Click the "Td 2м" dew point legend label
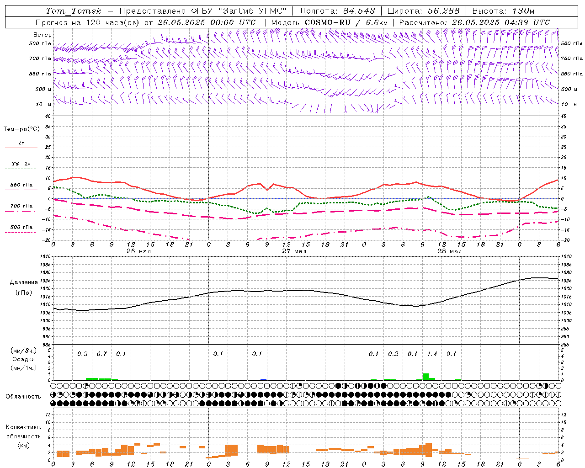The width and height of the screenshot is (585, 468). (x=21, y=164)
